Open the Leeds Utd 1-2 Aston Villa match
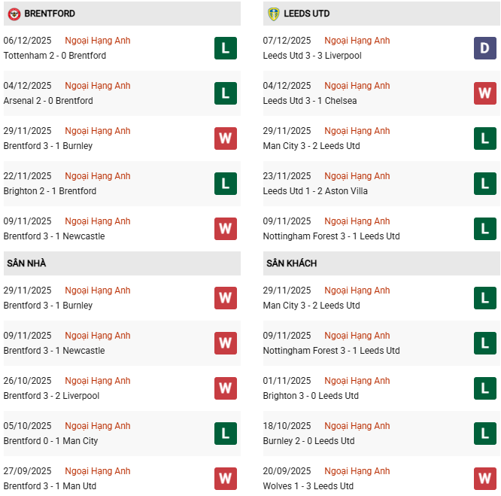The image size is (501, 496). pos(315,191)
